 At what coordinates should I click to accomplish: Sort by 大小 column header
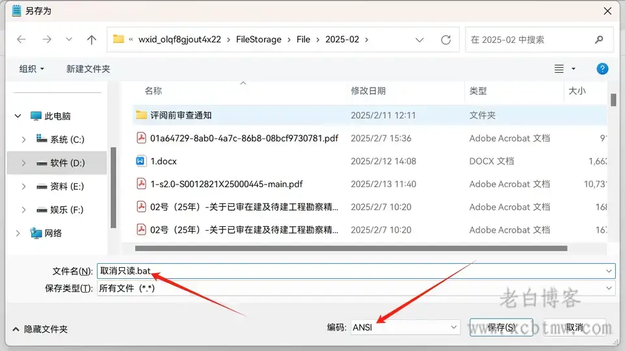(577, 91)
